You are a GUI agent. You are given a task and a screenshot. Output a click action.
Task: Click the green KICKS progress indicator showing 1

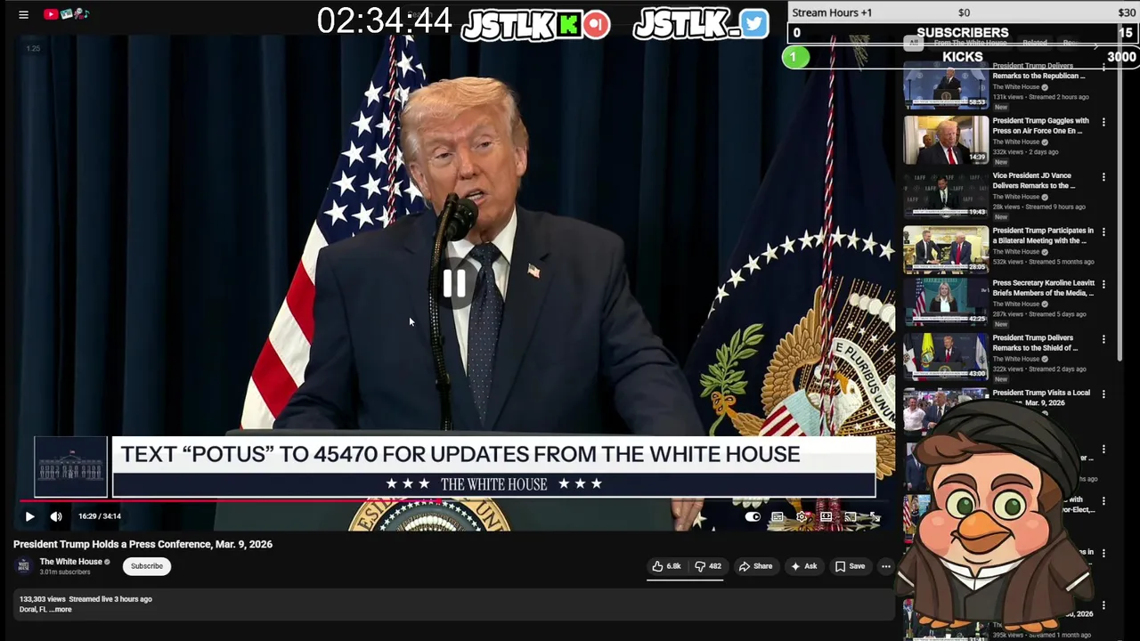795,57
